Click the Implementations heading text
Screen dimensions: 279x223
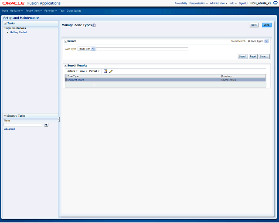coord(15,28)
